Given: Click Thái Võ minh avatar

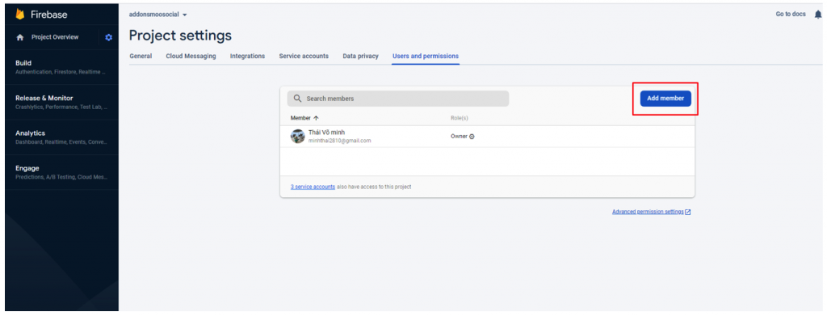Looking at the screenshot, I should point(297,136).
